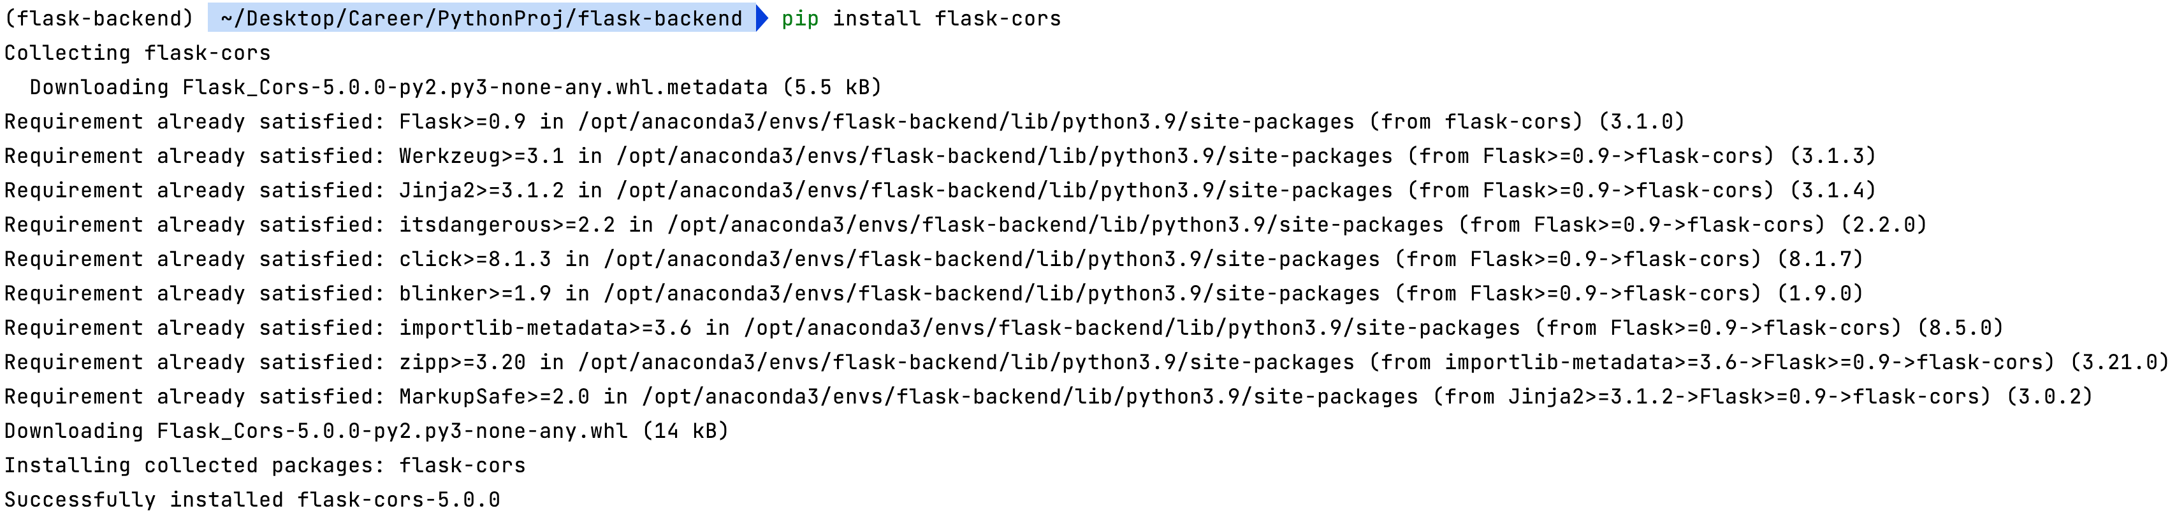This screenshot has width=2184, height=513.
Task: Click the 'Collecting flask-cors' output line
Action: coord(137,52)
